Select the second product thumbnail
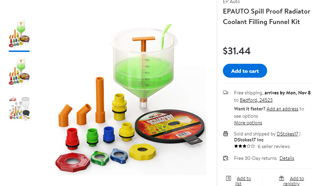Viewport: 317px width, 186px height. click(19, 71)
